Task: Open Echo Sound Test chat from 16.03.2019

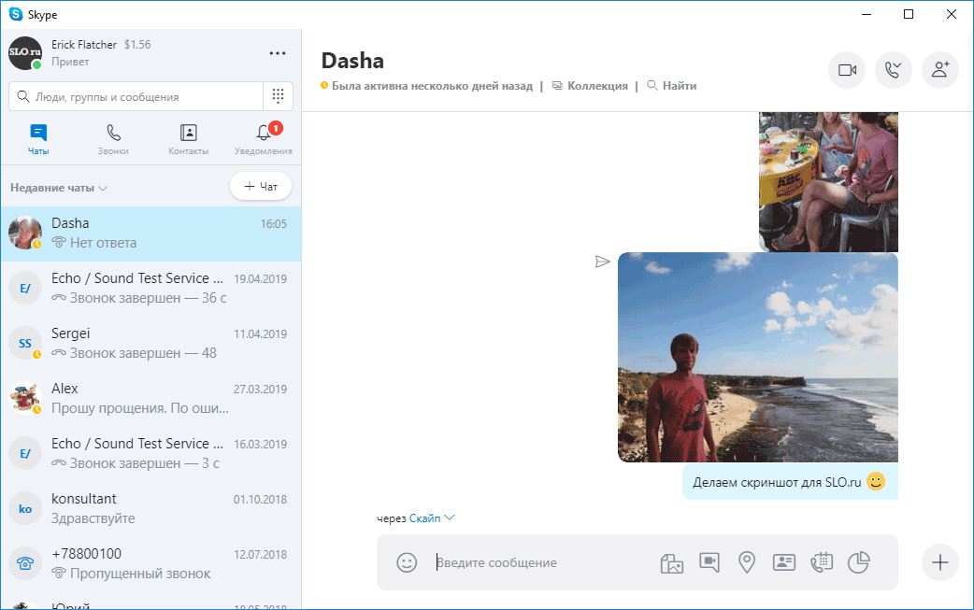Action: pyautogui.click(x=150, y=453)
